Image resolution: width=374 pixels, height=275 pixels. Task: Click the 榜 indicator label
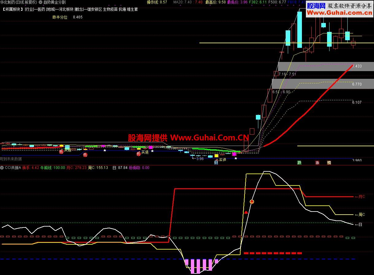click(x=329, y=162)
